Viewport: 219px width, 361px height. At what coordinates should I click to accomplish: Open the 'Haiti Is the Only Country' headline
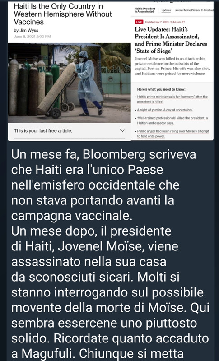63,14
